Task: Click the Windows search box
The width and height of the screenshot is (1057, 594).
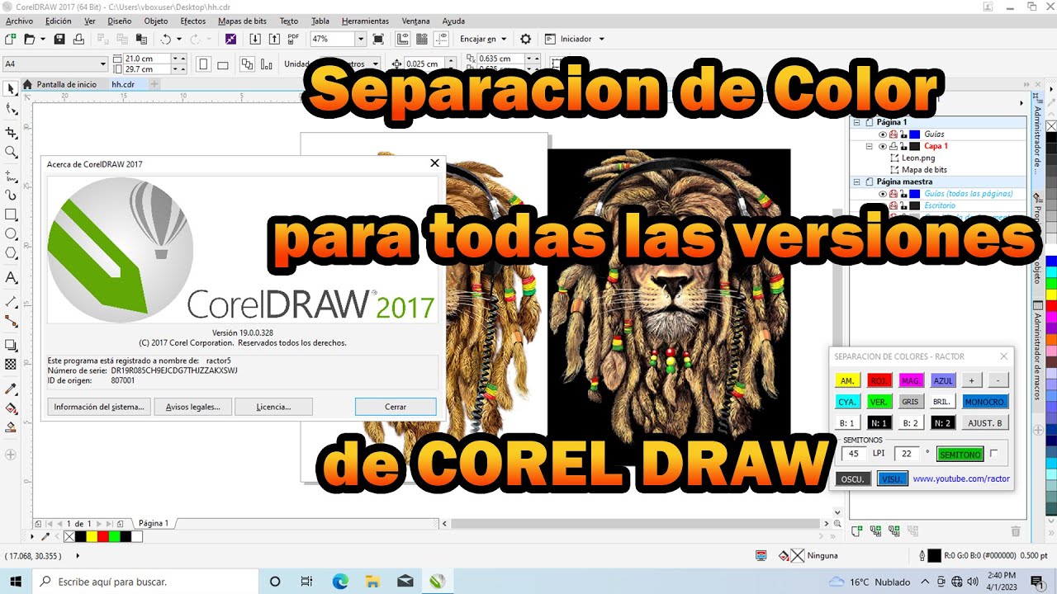Action: [x=145, y=582]
